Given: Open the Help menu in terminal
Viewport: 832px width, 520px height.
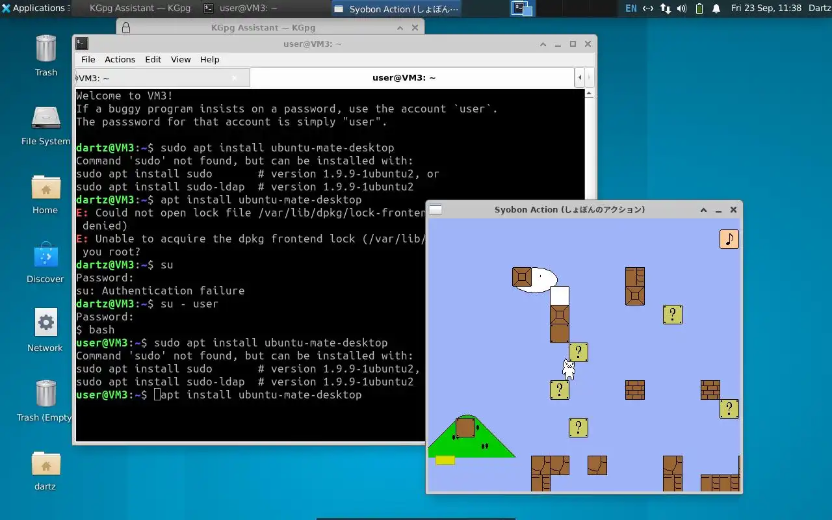Looking at the screenshot, I should point(209,59).
